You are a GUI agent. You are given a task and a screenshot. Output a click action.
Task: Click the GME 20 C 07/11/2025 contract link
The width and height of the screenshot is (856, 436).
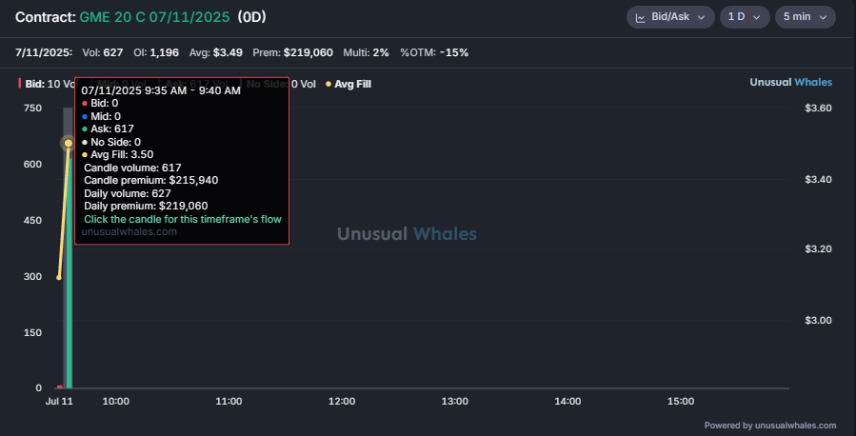154,17
